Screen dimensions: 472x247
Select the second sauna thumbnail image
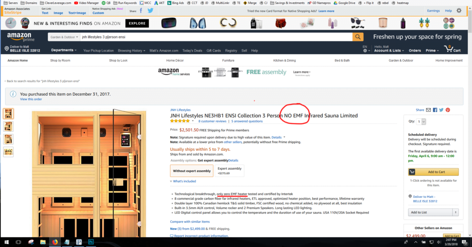pyautogui.click(x=8, y=126)
